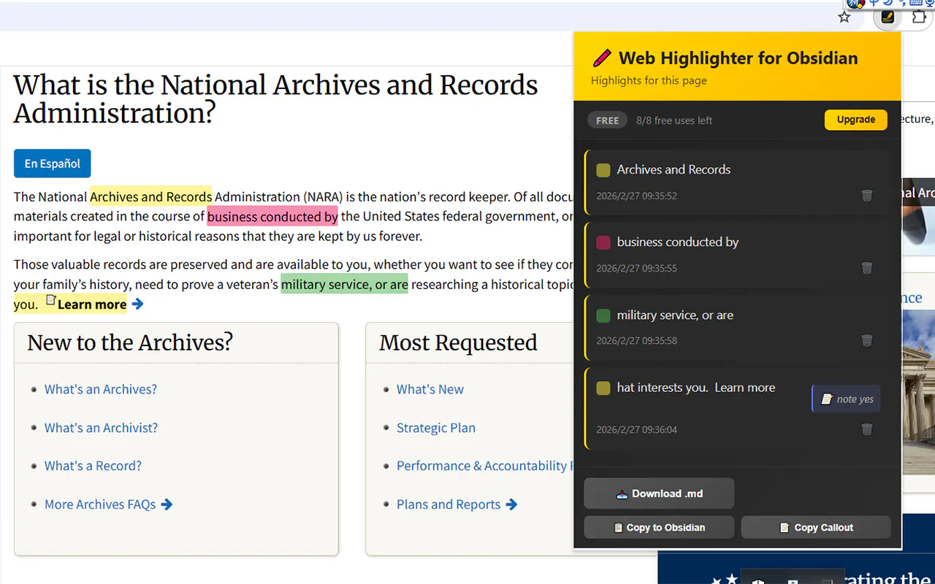Image resolution: width=935 pixels, height=584 pixels.
Task: Click the 'Web Highlighter for Obsidian' title
Action: point(738,58)
